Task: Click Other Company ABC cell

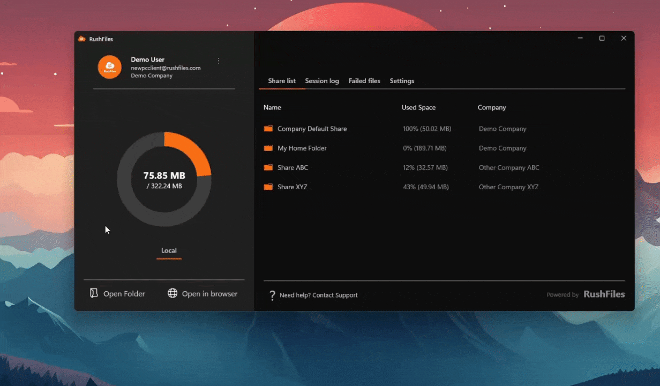Action: (x=509, y=167)
